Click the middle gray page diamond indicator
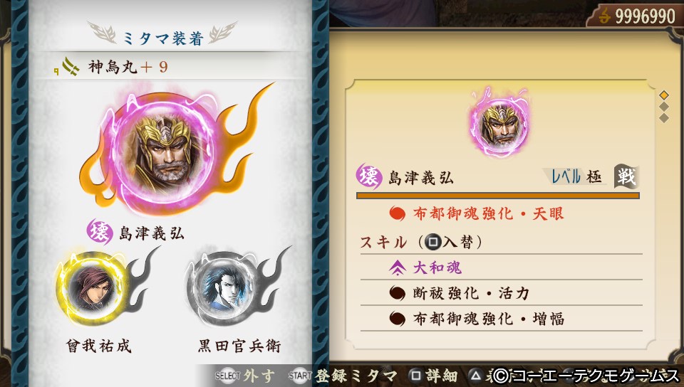 [x=664, y=107]
